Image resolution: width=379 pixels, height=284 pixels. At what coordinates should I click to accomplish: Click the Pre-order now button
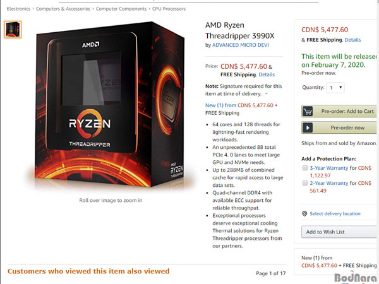click(339, 127)
